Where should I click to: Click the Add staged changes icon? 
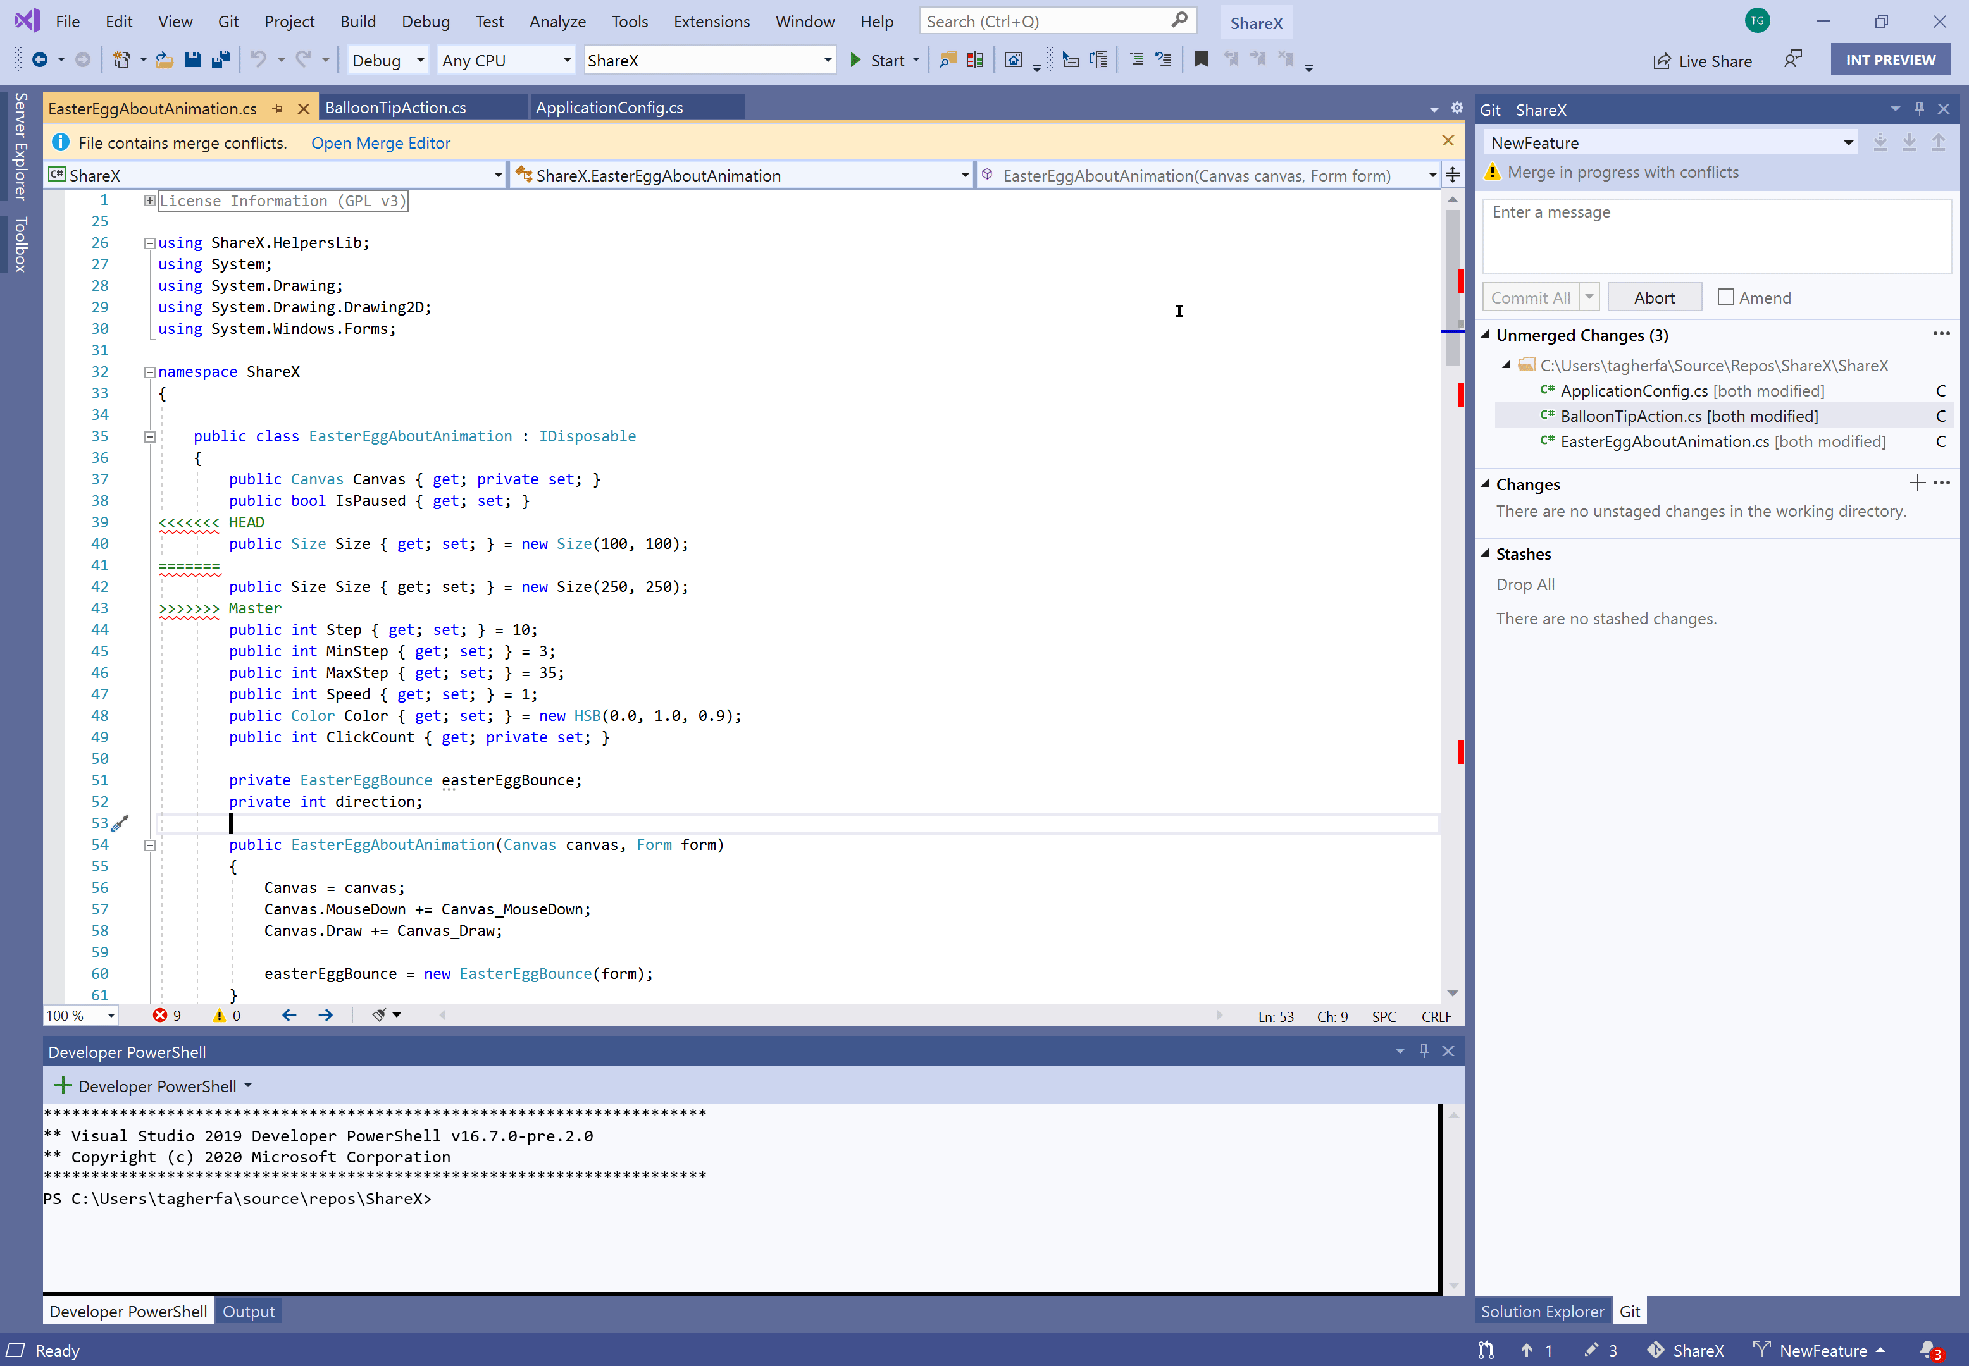click(1918, 482)
